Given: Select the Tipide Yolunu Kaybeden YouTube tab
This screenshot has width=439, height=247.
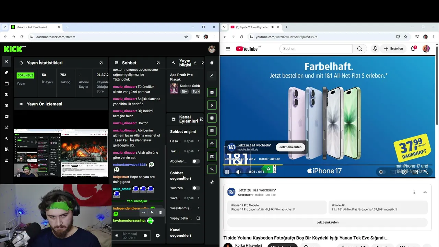Looking at the screenshot, I should pos(255,27).
